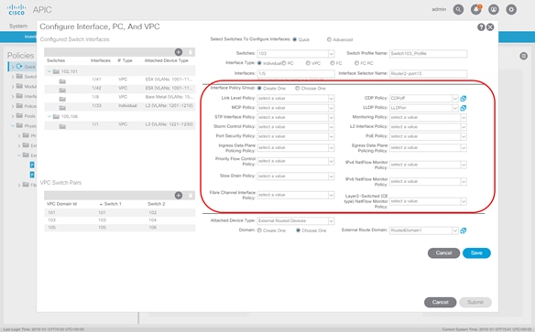Click the Interfaces input field

296,73
